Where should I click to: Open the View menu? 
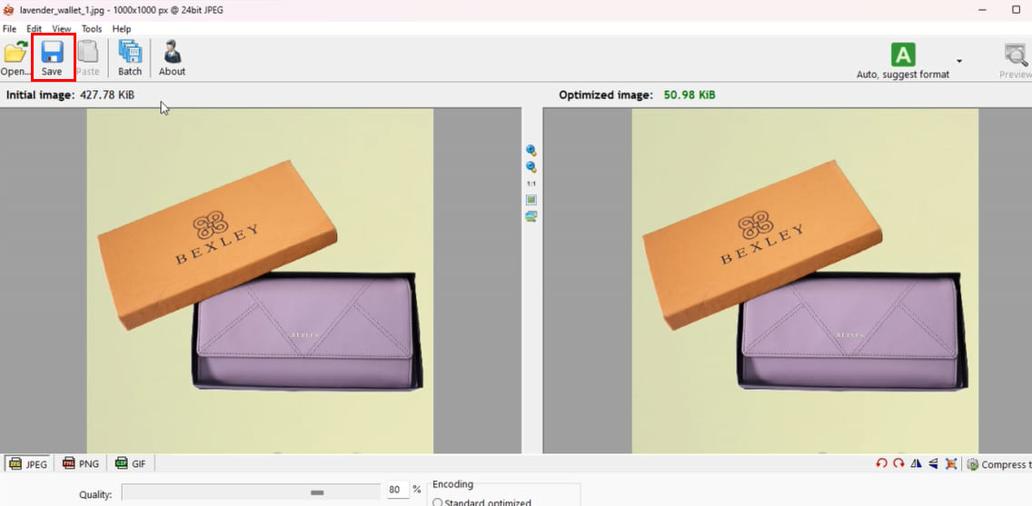click(61, 29)
